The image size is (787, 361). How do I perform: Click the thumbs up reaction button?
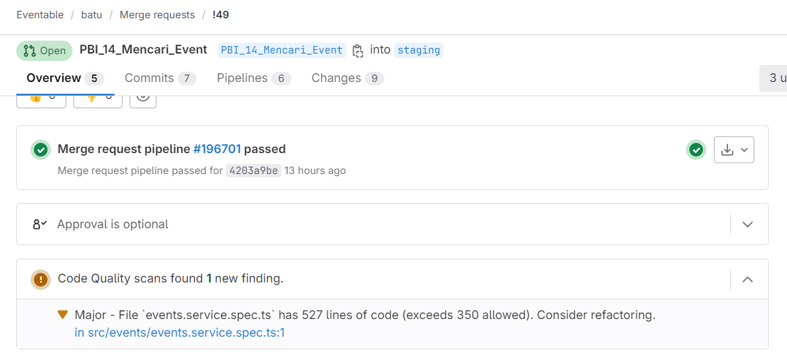[41, 99]
